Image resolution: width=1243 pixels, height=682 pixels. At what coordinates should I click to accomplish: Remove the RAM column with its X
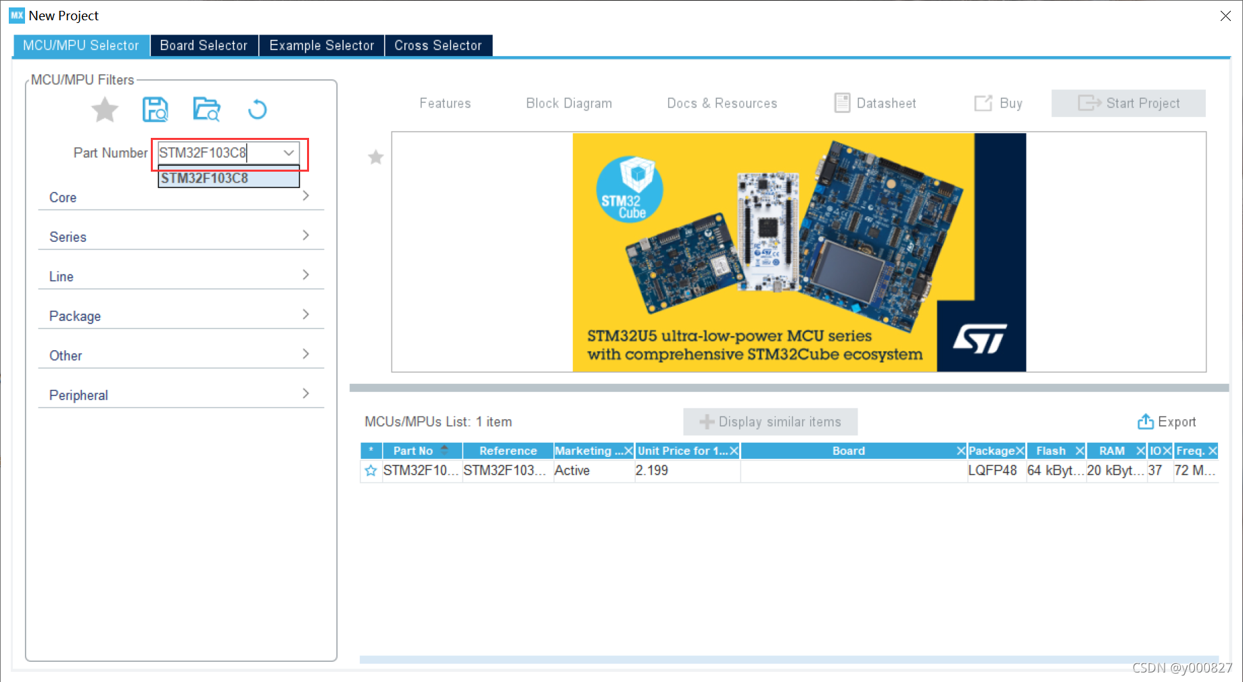pyautogui.click(x=1140, y=451)
